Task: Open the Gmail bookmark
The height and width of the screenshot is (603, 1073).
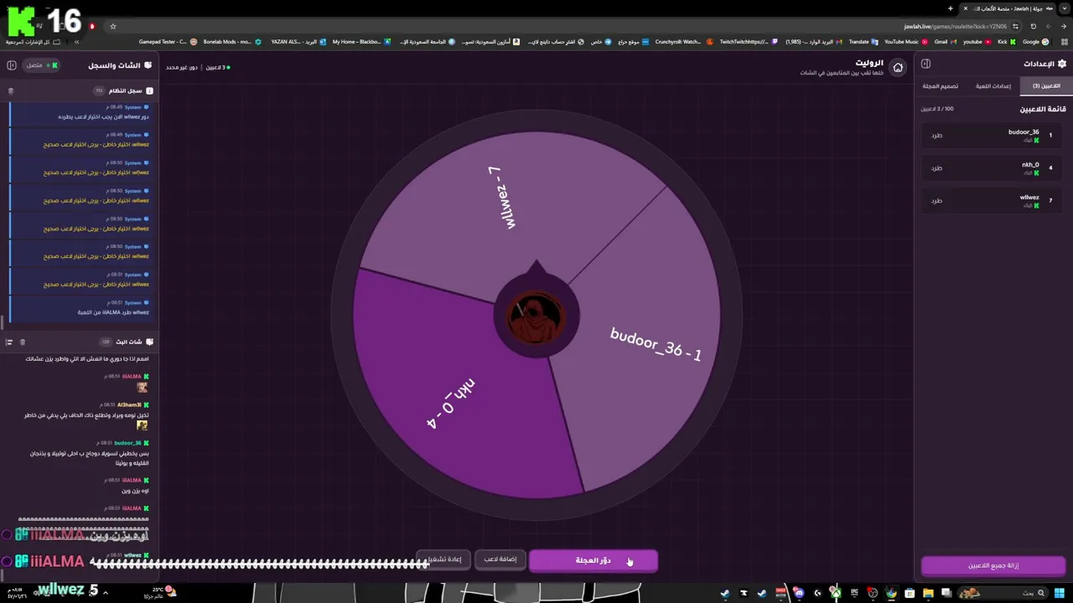Action: (x=946, y=42)
